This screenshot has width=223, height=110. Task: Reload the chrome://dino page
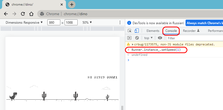pyautogui.click(x=23, y=14)
